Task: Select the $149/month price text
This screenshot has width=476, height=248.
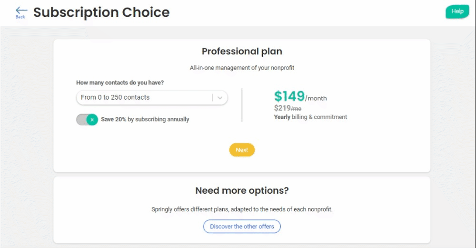Action: tap(300, 97)
